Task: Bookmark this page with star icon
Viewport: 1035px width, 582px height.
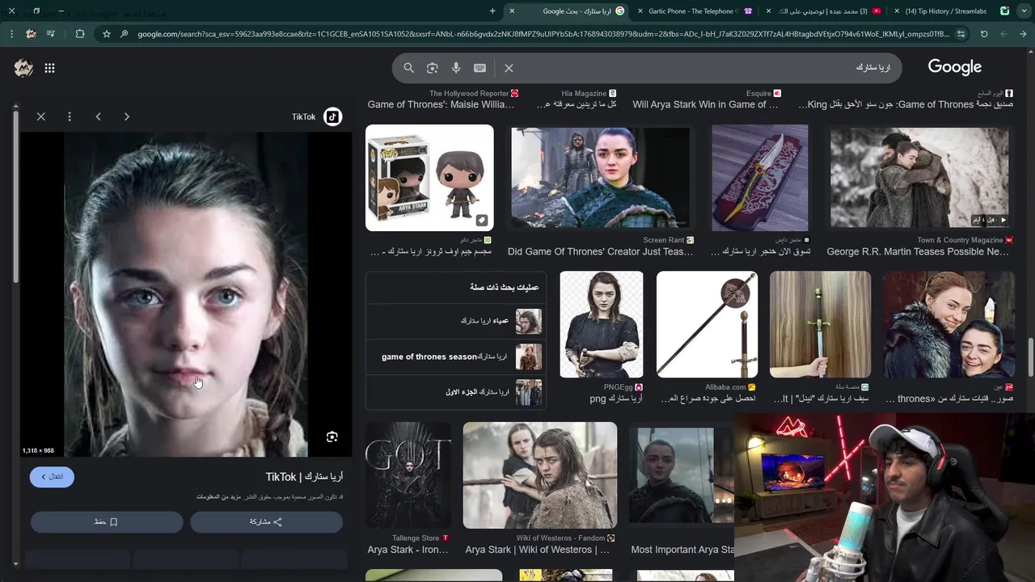Action: 106,34
